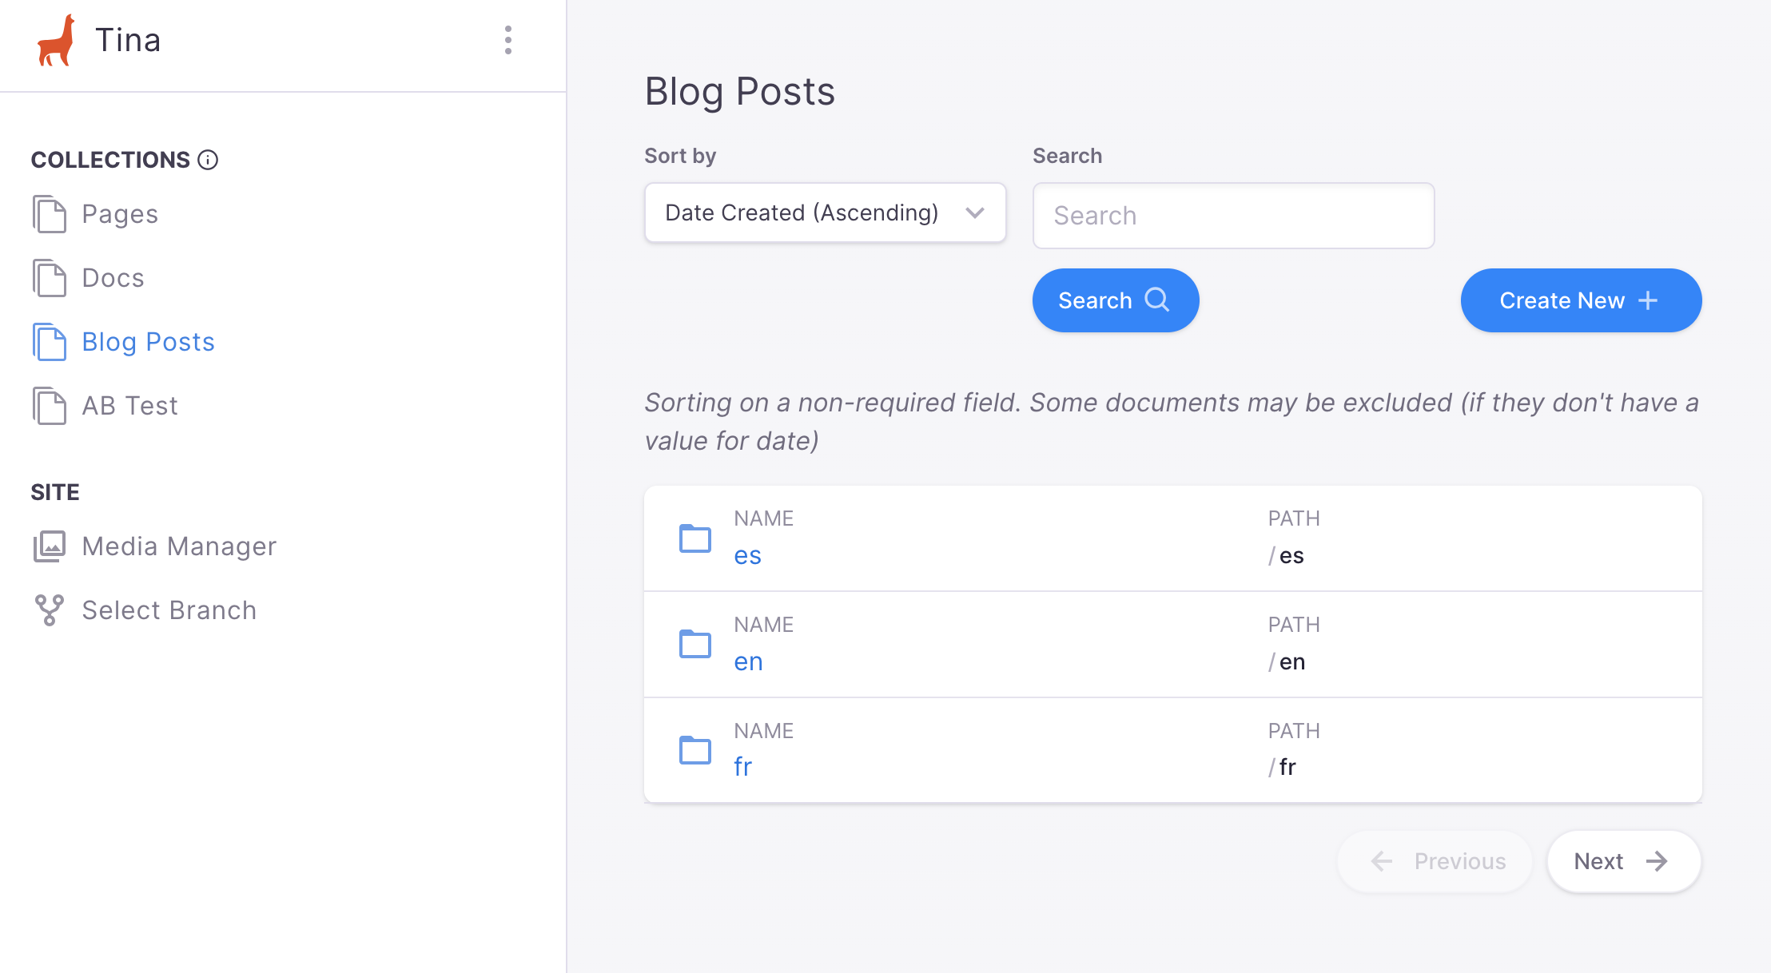Click the Previous page button
The image size is (1771, 973).
(x=1435, y=861)
